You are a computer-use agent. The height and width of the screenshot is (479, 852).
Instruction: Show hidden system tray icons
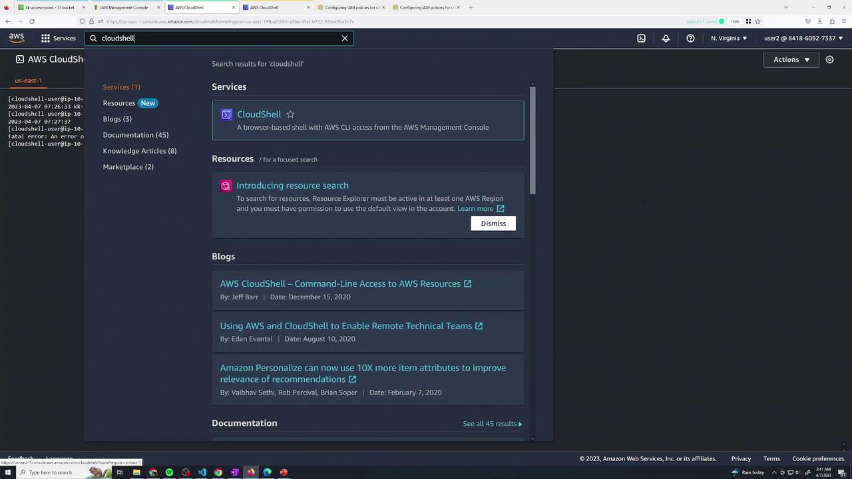tap(773, 472)
